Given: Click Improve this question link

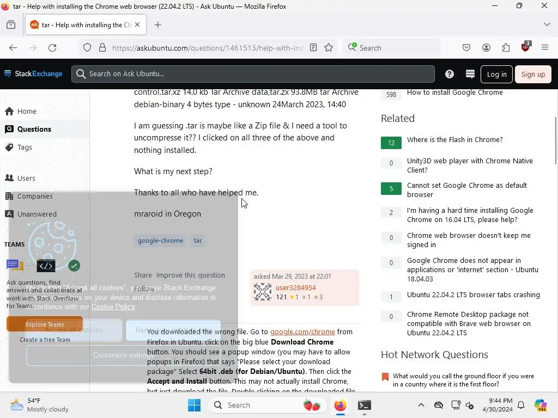Looking at the screenshot, I should (x=190, y=275).
